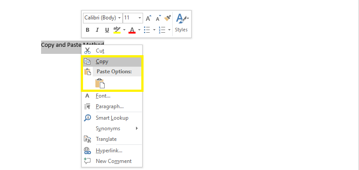Click the Numbering list icon
This screenshot has width=359, height=170.
(x=162, y=30)
